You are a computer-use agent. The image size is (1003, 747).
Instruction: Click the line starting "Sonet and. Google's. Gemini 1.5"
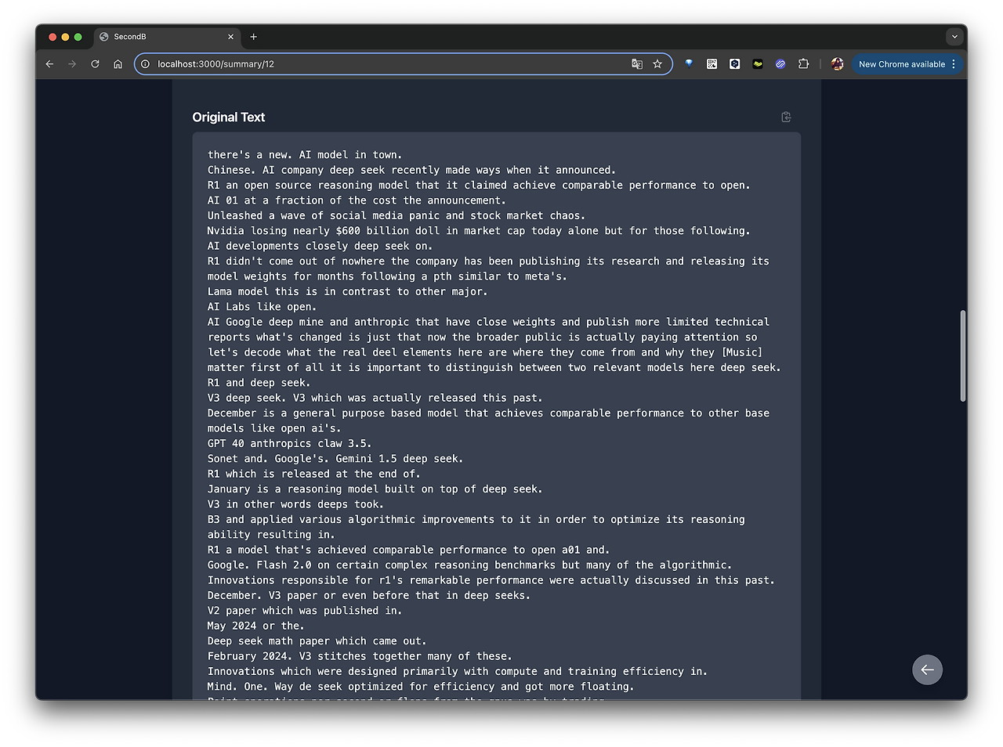(x=335, y=459)
